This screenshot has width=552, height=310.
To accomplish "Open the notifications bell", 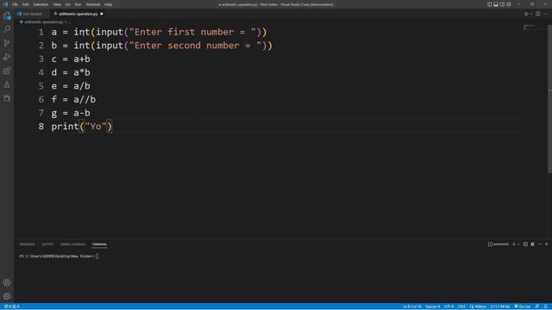I will coord(546,307).
